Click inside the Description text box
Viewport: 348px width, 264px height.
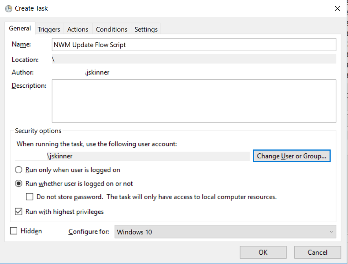click(194, 101)
